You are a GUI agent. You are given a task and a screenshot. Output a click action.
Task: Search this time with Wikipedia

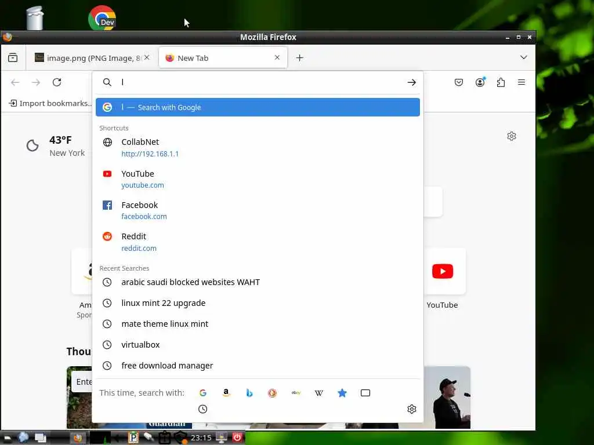tap(319, 393)
